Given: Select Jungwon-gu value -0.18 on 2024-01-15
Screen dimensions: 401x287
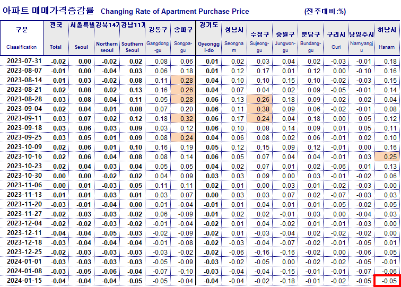Looking at the screenshot, I should (285, 281).
